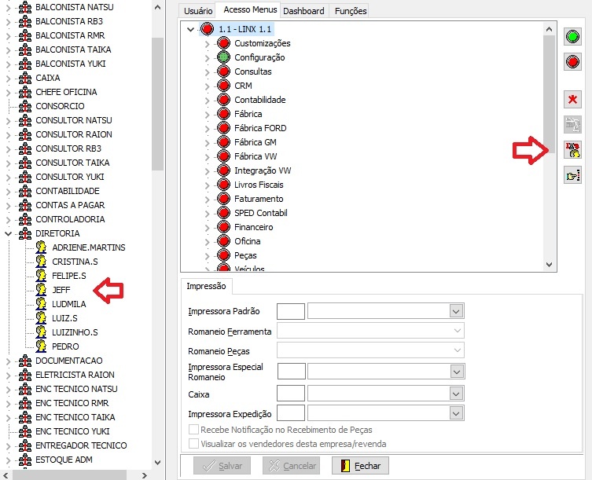Expand the Customizações menu node
This screenshot has height=480, width=592.
point(207,44)
